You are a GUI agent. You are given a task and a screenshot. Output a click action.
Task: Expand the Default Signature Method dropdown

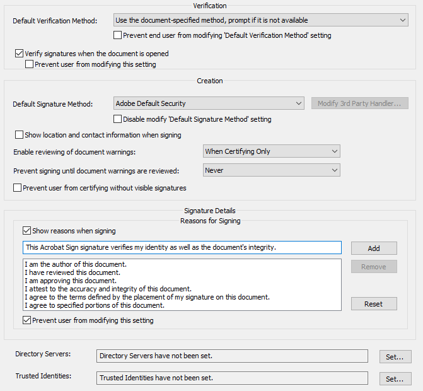(209, 103)
